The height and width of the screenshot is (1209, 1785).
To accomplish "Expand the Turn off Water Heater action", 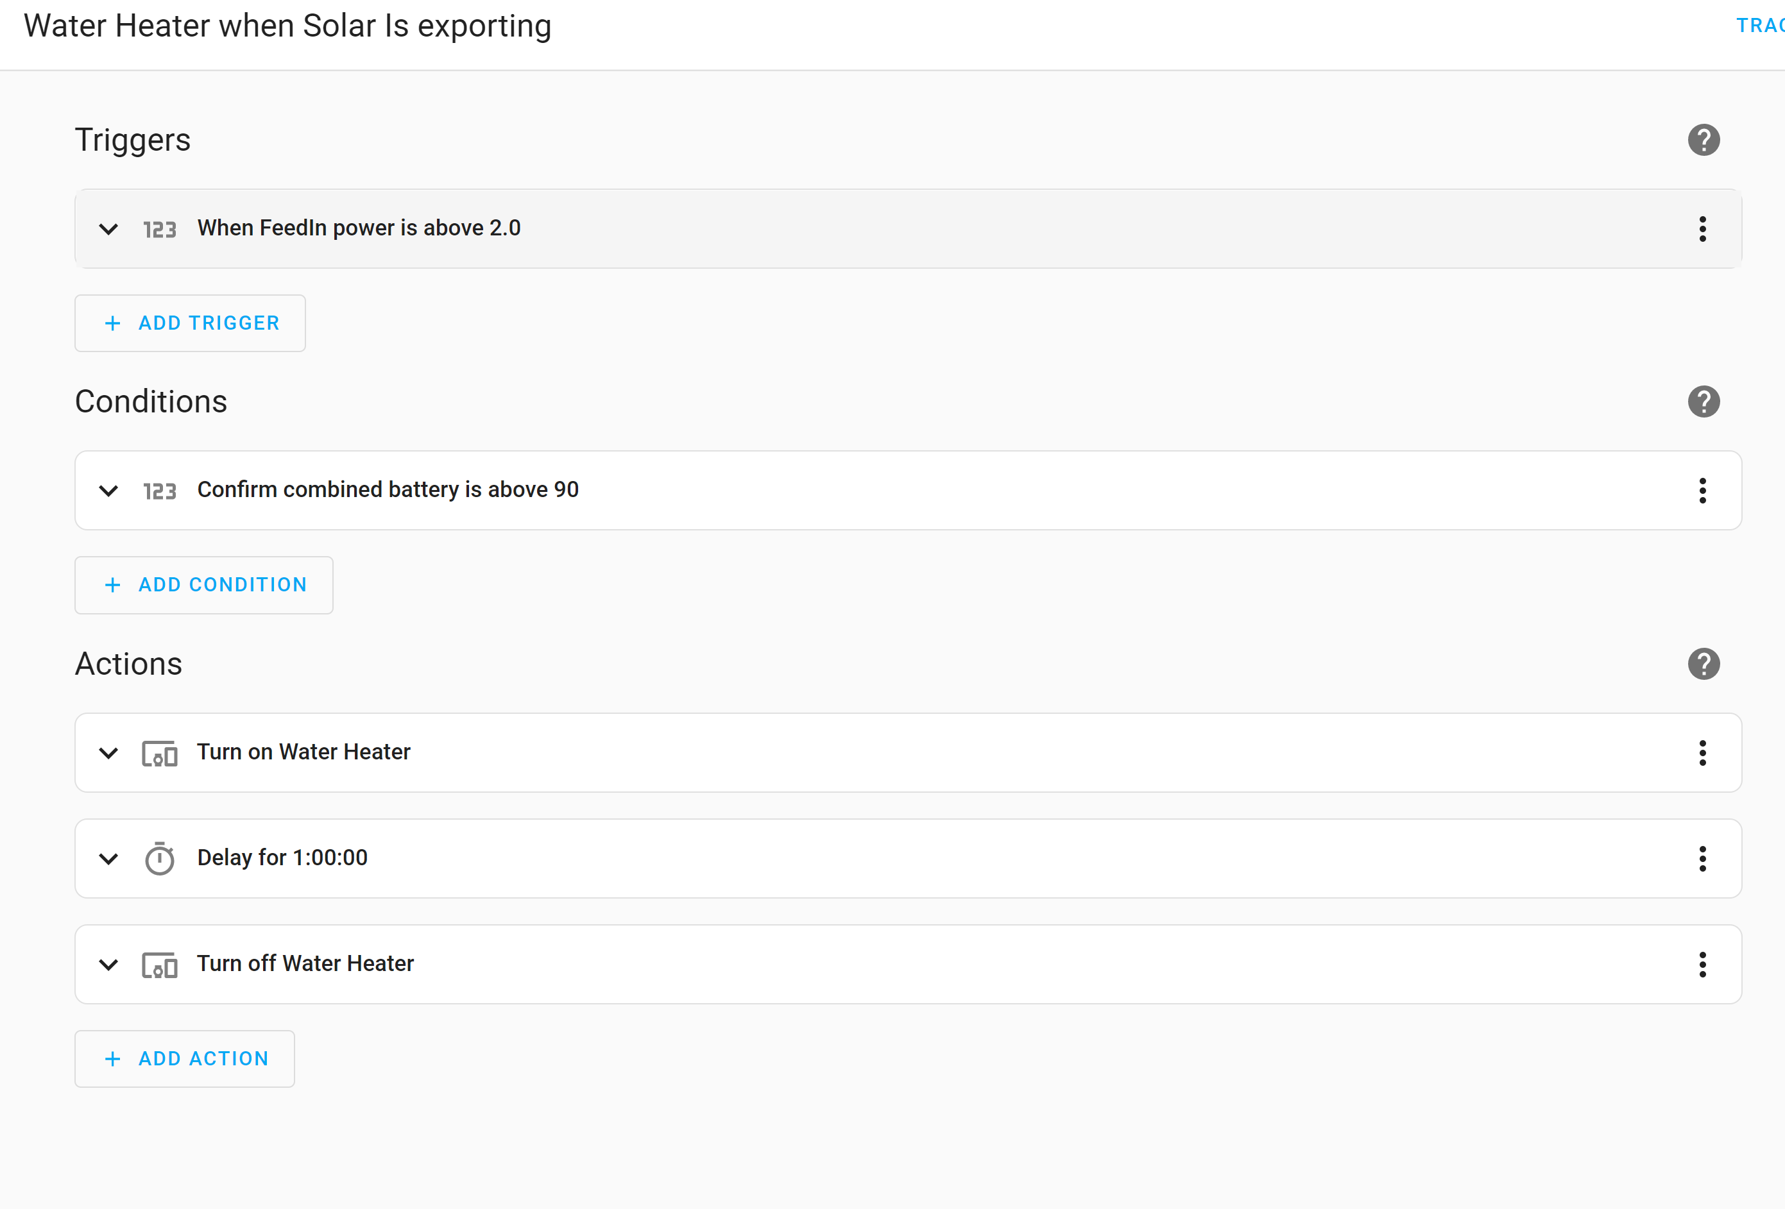I will [x=109, y=964].
